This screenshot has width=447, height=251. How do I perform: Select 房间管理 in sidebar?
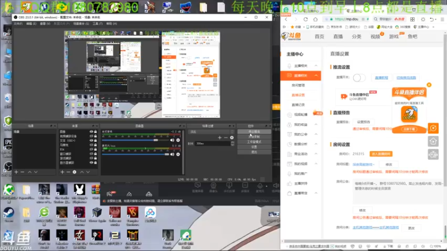pyautogui.click(x=298, y=85)
